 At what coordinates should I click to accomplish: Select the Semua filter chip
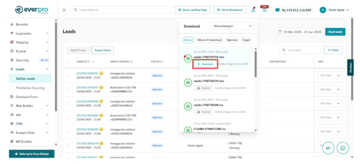pyautogui.click(x=188, y=40)
